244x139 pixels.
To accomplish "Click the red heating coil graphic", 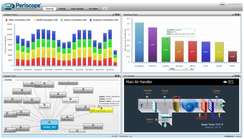I will click(204, 106).
